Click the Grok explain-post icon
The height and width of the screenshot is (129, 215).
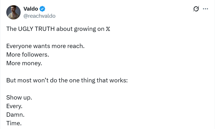tap(196, 9)
